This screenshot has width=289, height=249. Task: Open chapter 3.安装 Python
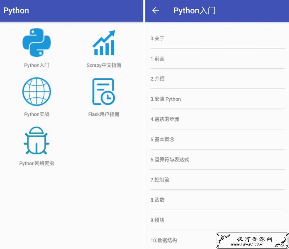(x=218, y=99)
